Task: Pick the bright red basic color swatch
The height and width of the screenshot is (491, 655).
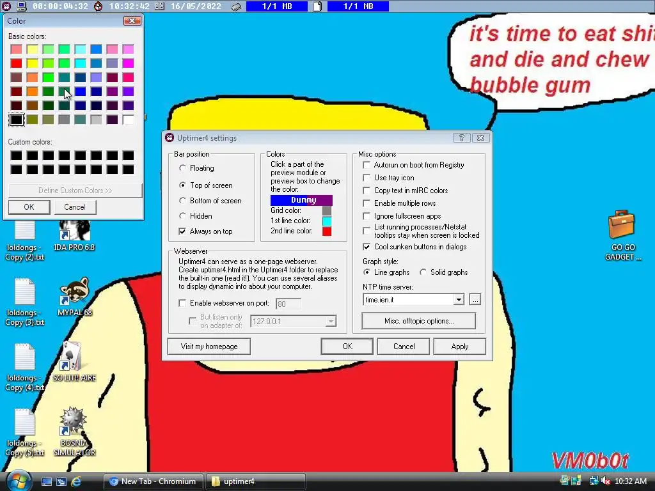Action: click(16, 63)
